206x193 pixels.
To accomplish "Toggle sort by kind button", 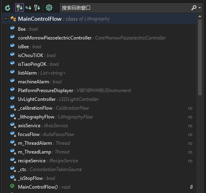I will (28, 8).
